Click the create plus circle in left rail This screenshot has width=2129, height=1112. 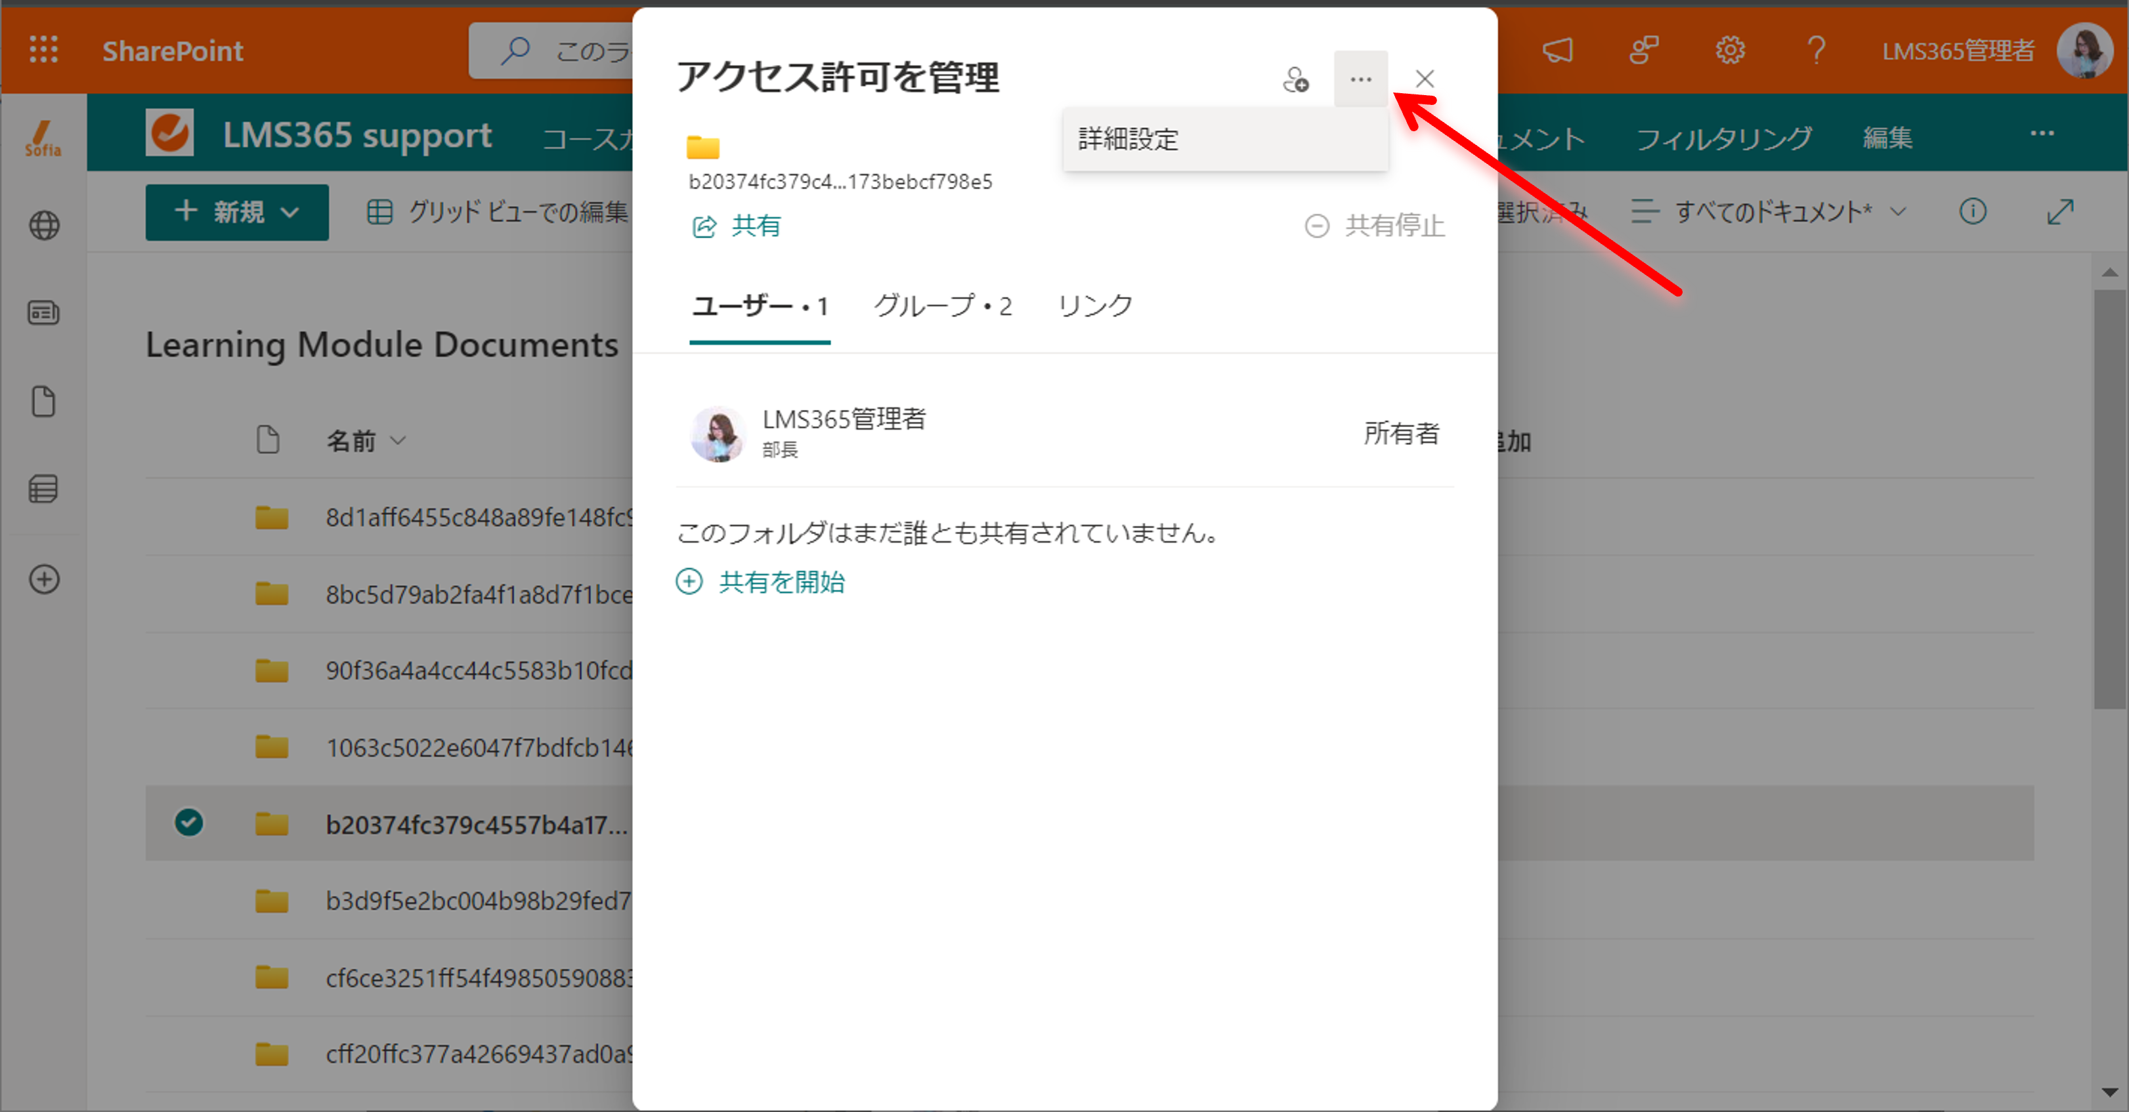[44, 579]
